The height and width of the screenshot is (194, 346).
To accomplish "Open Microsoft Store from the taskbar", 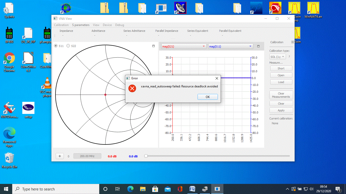I will pyautogui.click(x=155, y=189).
